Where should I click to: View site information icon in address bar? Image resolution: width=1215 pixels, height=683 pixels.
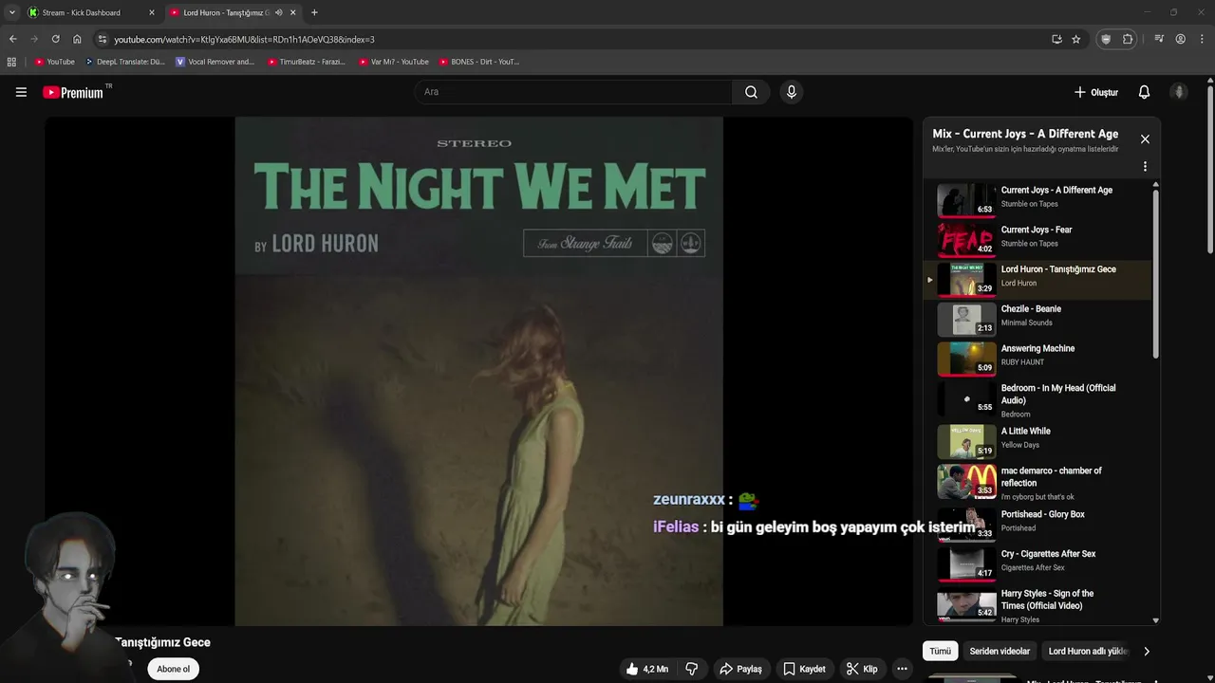point(103,39)
